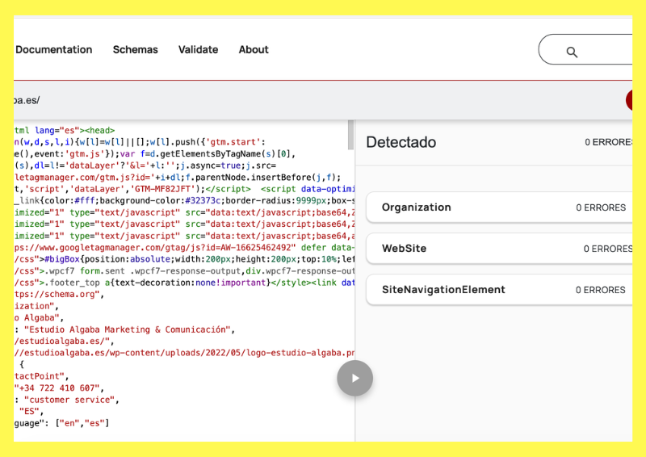Expand the WebSite result card
The image size is (646, 457).
[x=499, y=249]
